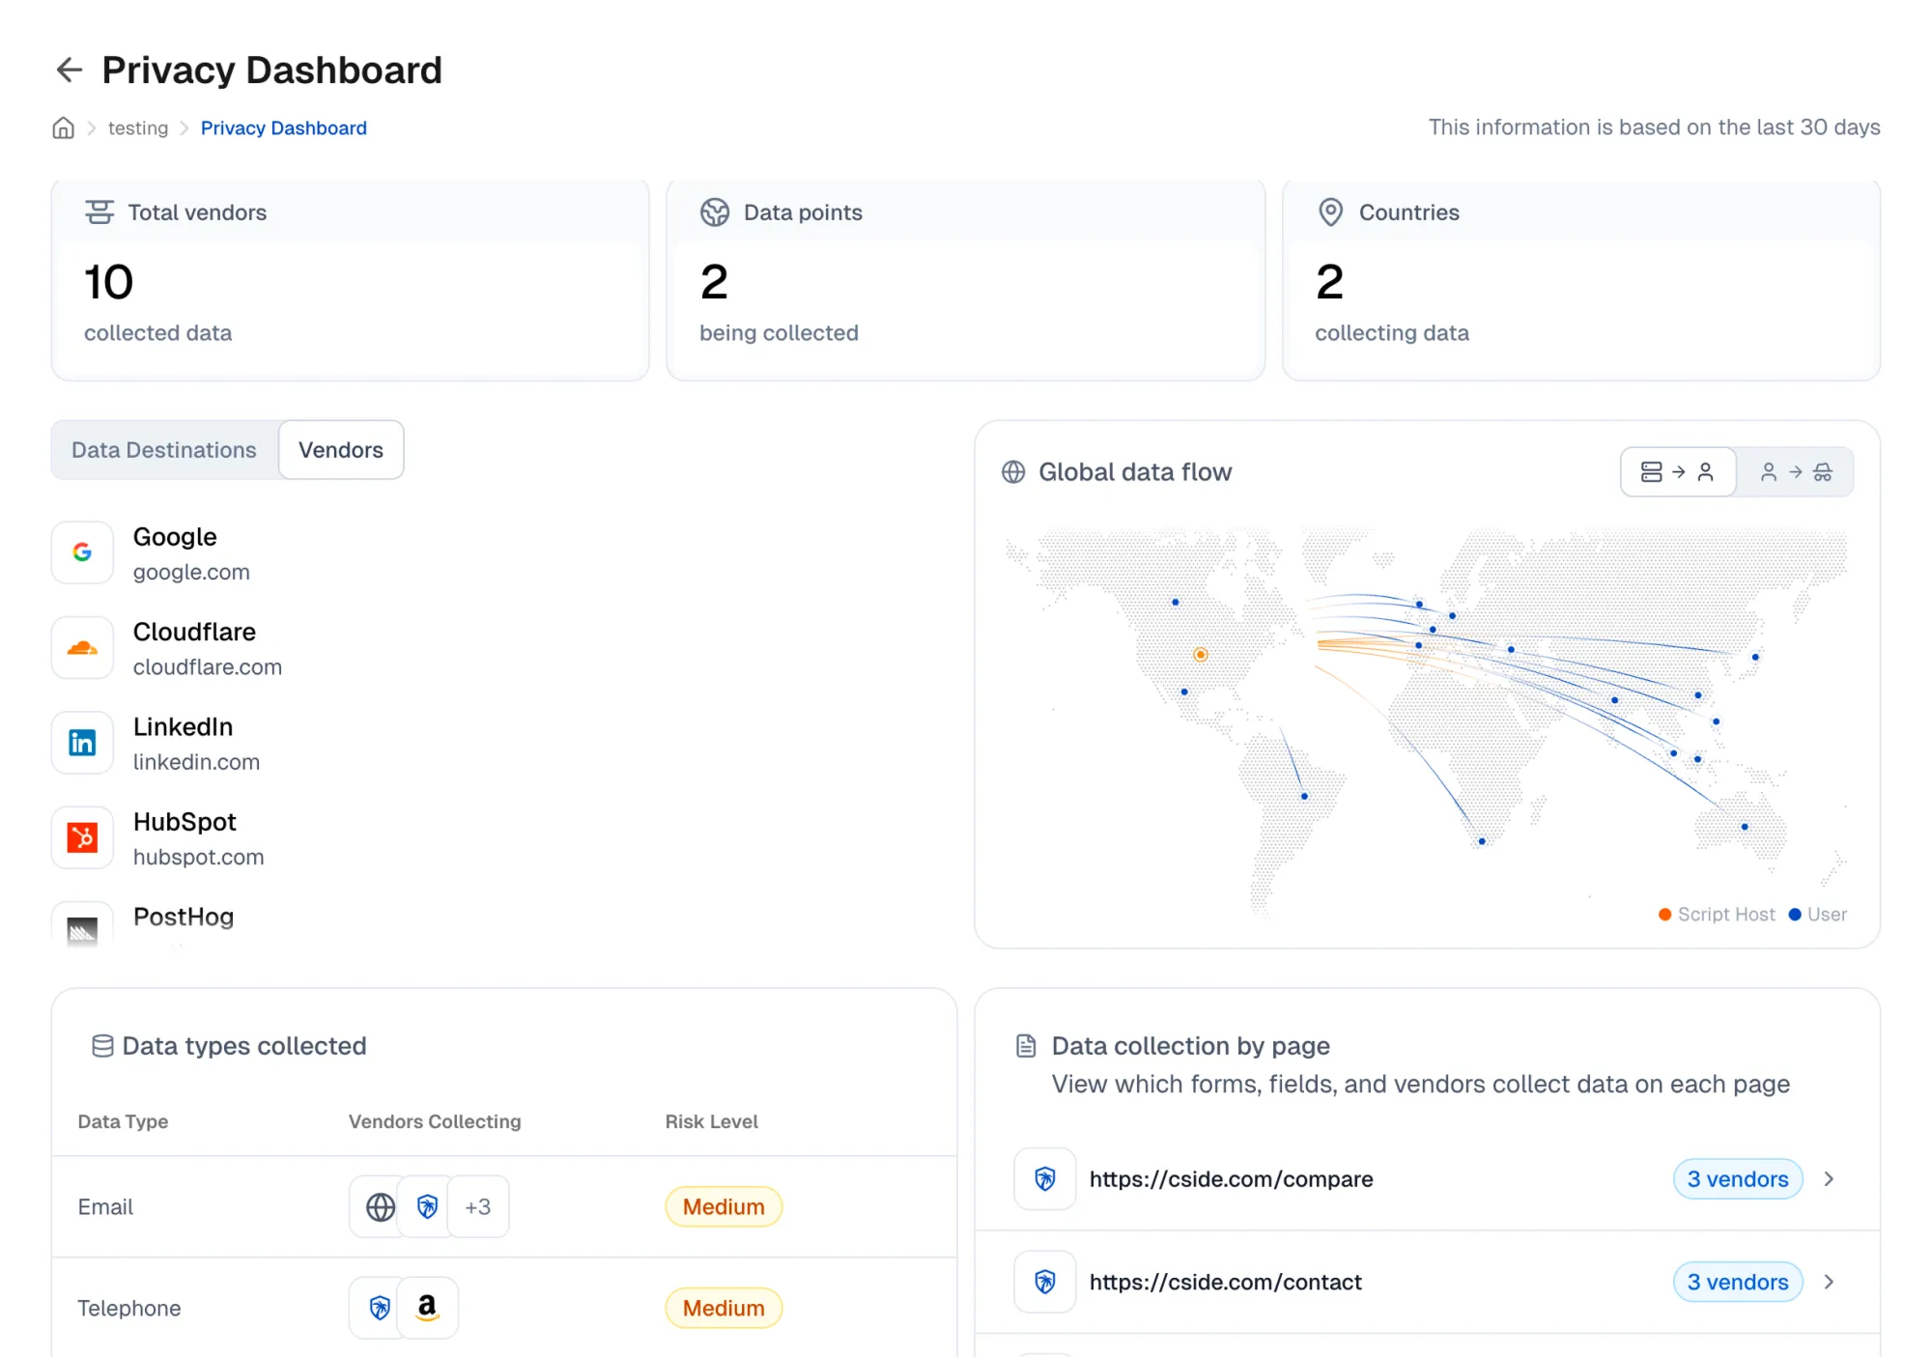Select the Vendors tab
The width and height of the screenshot is (1932, 1357).
tap(340, 449)
